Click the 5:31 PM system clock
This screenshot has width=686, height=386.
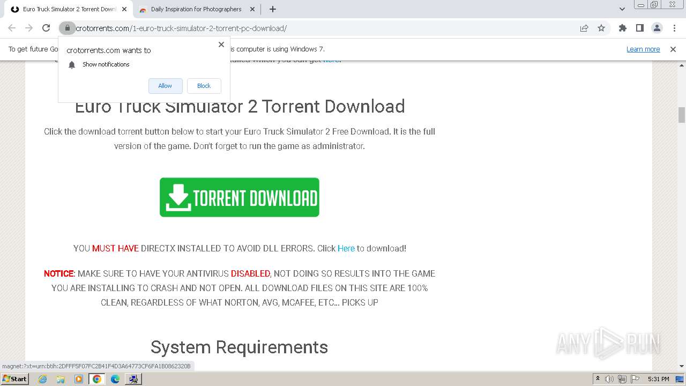pyautogui.click(x=658, y=379)
